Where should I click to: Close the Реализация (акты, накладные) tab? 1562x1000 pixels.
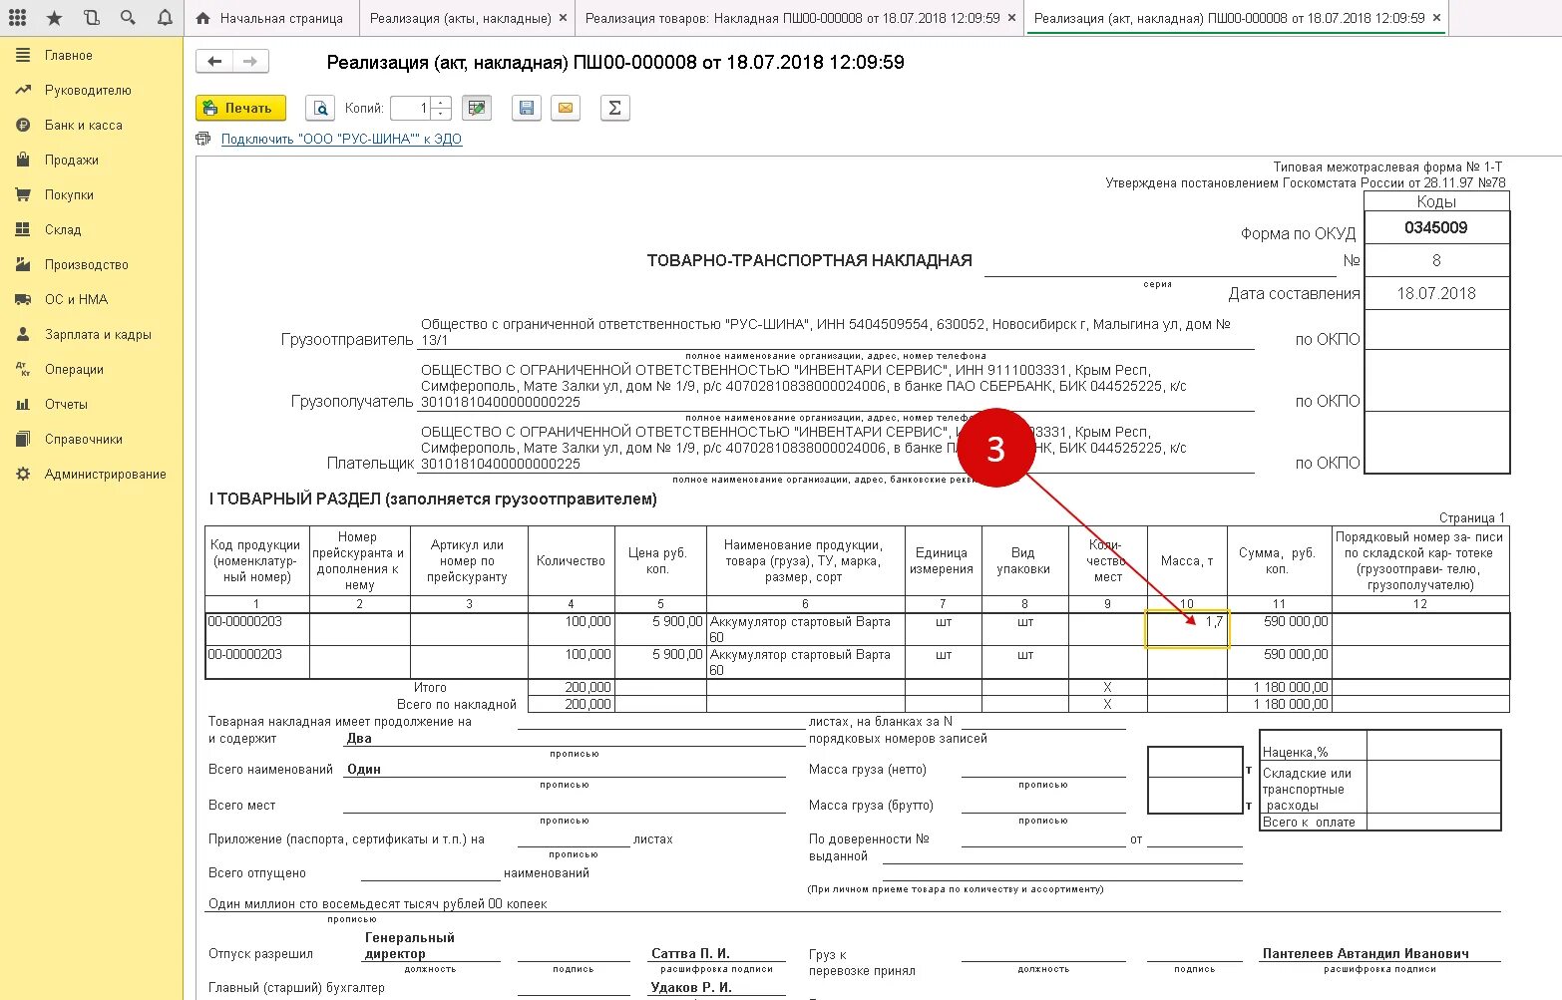pos(564,18)
